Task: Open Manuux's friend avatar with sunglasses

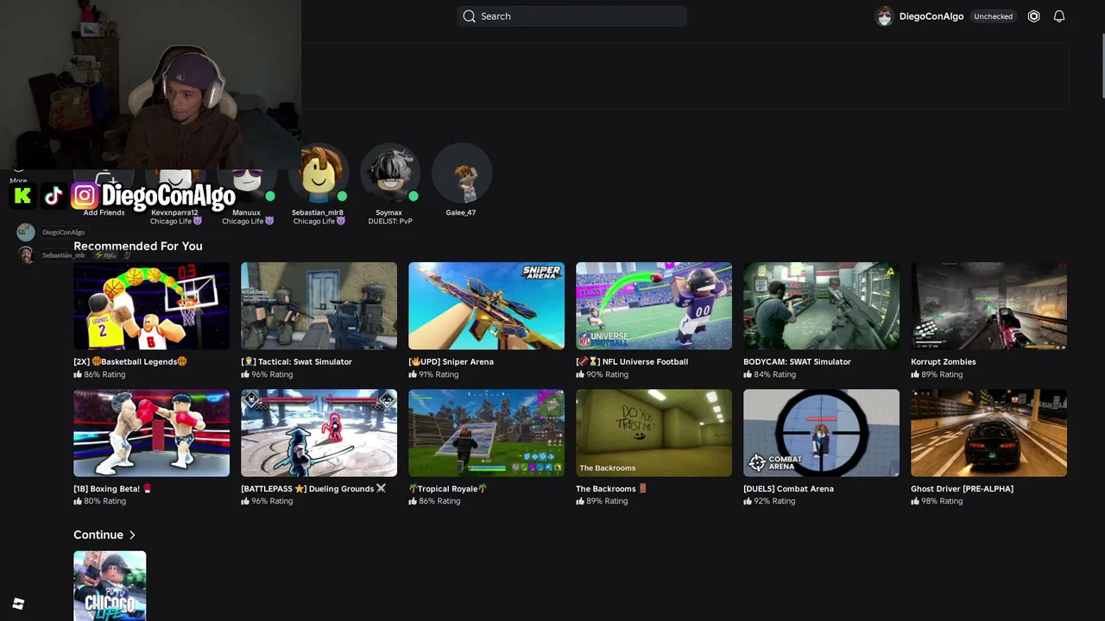Action: pos(247,185)
